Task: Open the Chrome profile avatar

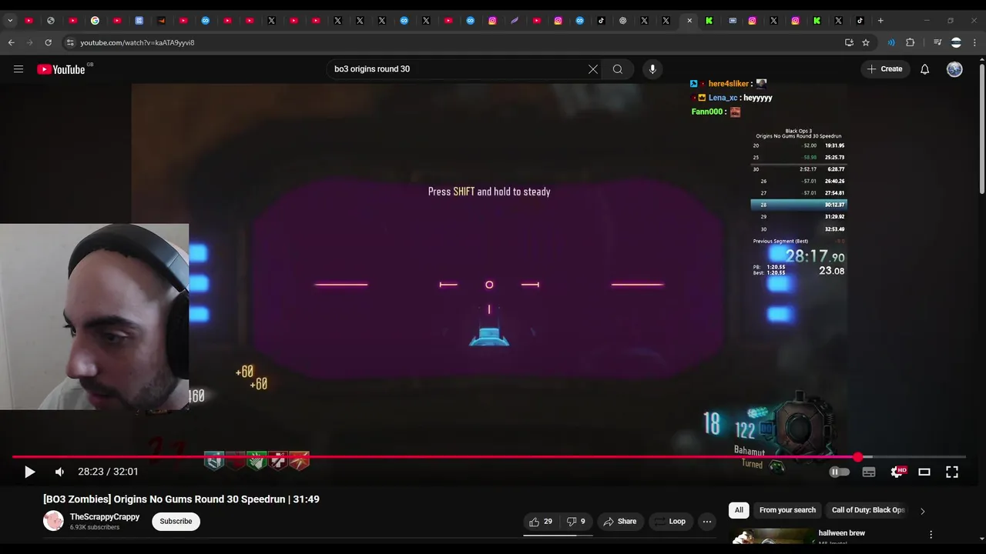Action: point(956,42)
